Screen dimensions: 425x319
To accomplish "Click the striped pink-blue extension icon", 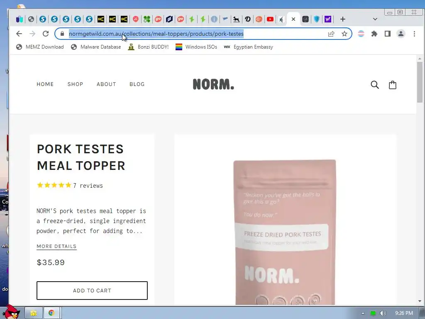I will (x=361, y=34).
